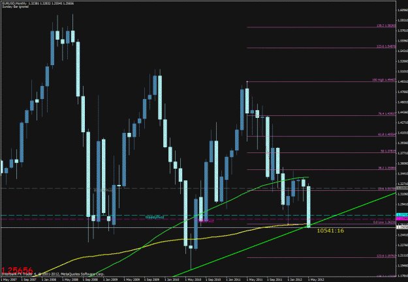Click the '1 May 2007' date label
The image size is (408, 282).
(x=8, y=279)
